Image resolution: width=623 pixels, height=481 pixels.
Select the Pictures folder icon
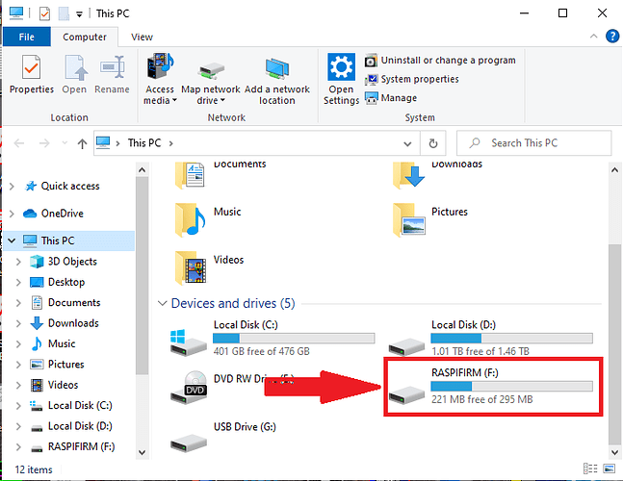click(409, 220)
